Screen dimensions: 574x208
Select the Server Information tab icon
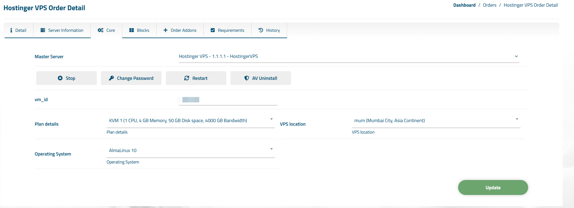pyautogui.click(x=42, y=30)
